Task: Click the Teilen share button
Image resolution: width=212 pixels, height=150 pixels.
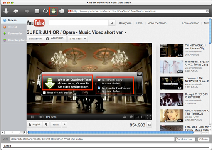Action: coord(56,125)
